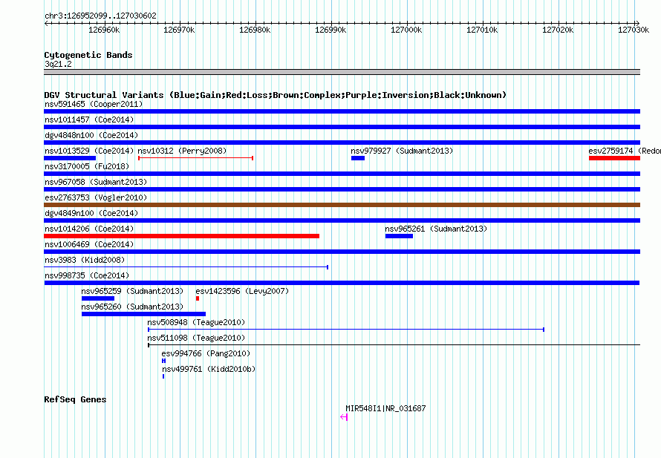Click the nsv3170005 blue gain bar
This screenshot has height=458, width=661.
(x=342, y=174)
